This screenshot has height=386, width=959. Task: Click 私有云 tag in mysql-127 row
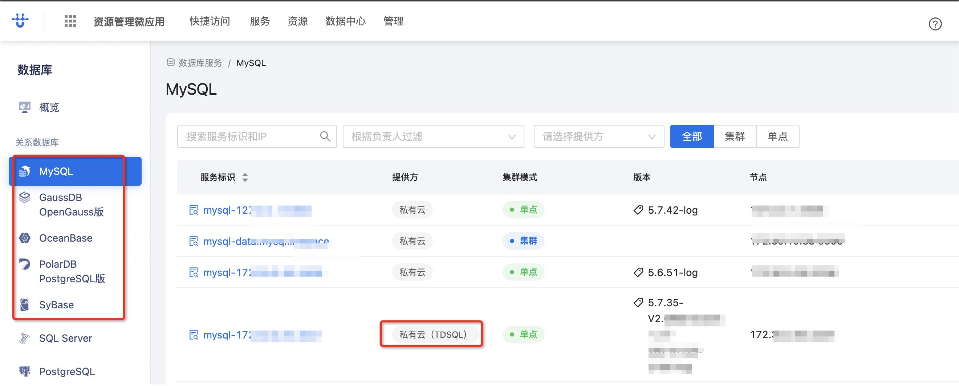412,210
